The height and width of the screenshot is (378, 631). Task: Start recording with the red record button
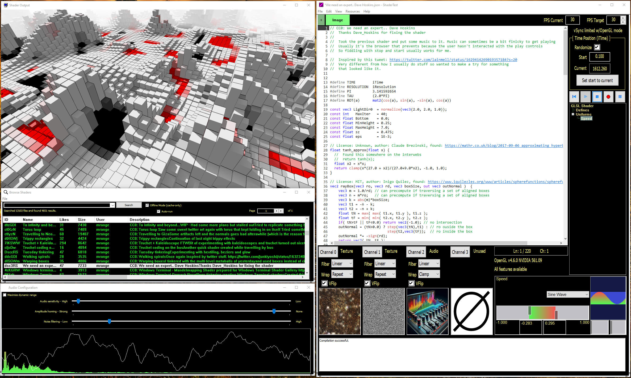pos(608,97)
